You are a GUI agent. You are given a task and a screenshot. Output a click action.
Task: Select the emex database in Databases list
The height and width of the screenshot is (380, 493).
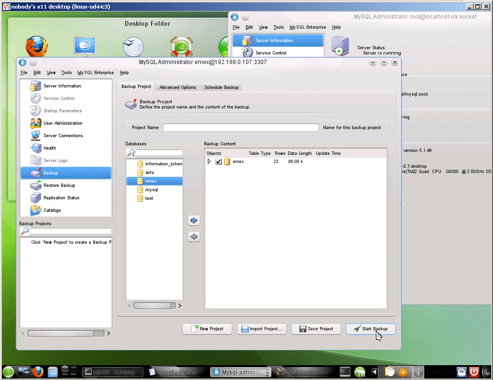(x=155, y=181)
